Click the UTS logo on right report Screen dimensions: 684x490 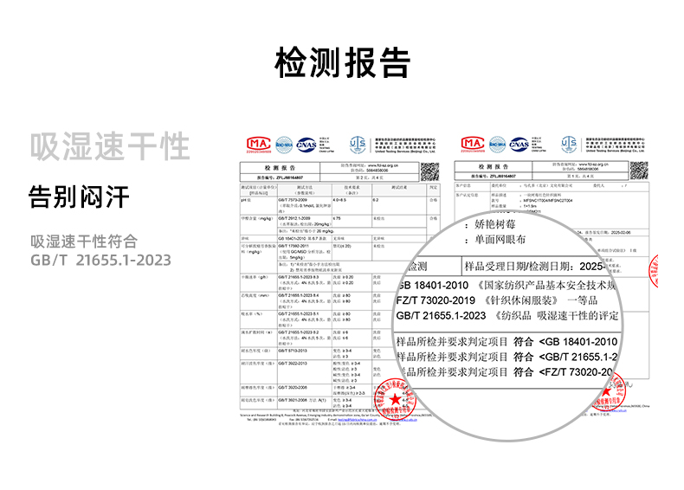[x=569, y=144]
